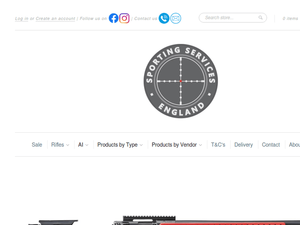
Task: Open the Delivery page
Action: 244,145
